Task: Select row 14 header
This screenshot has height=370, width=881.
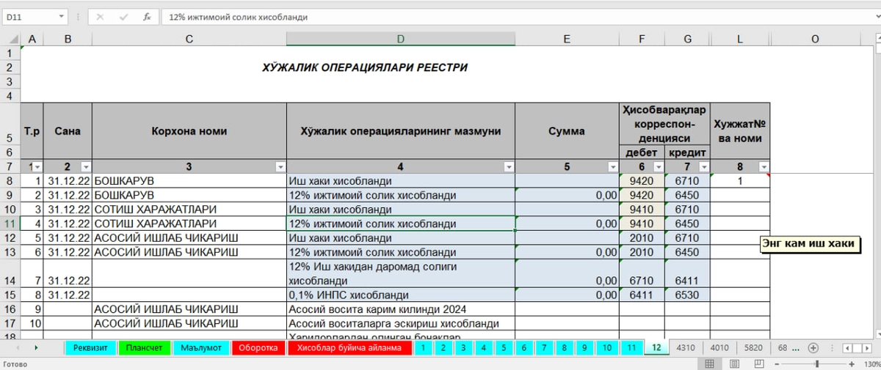Action: click(x=10, y=274)
